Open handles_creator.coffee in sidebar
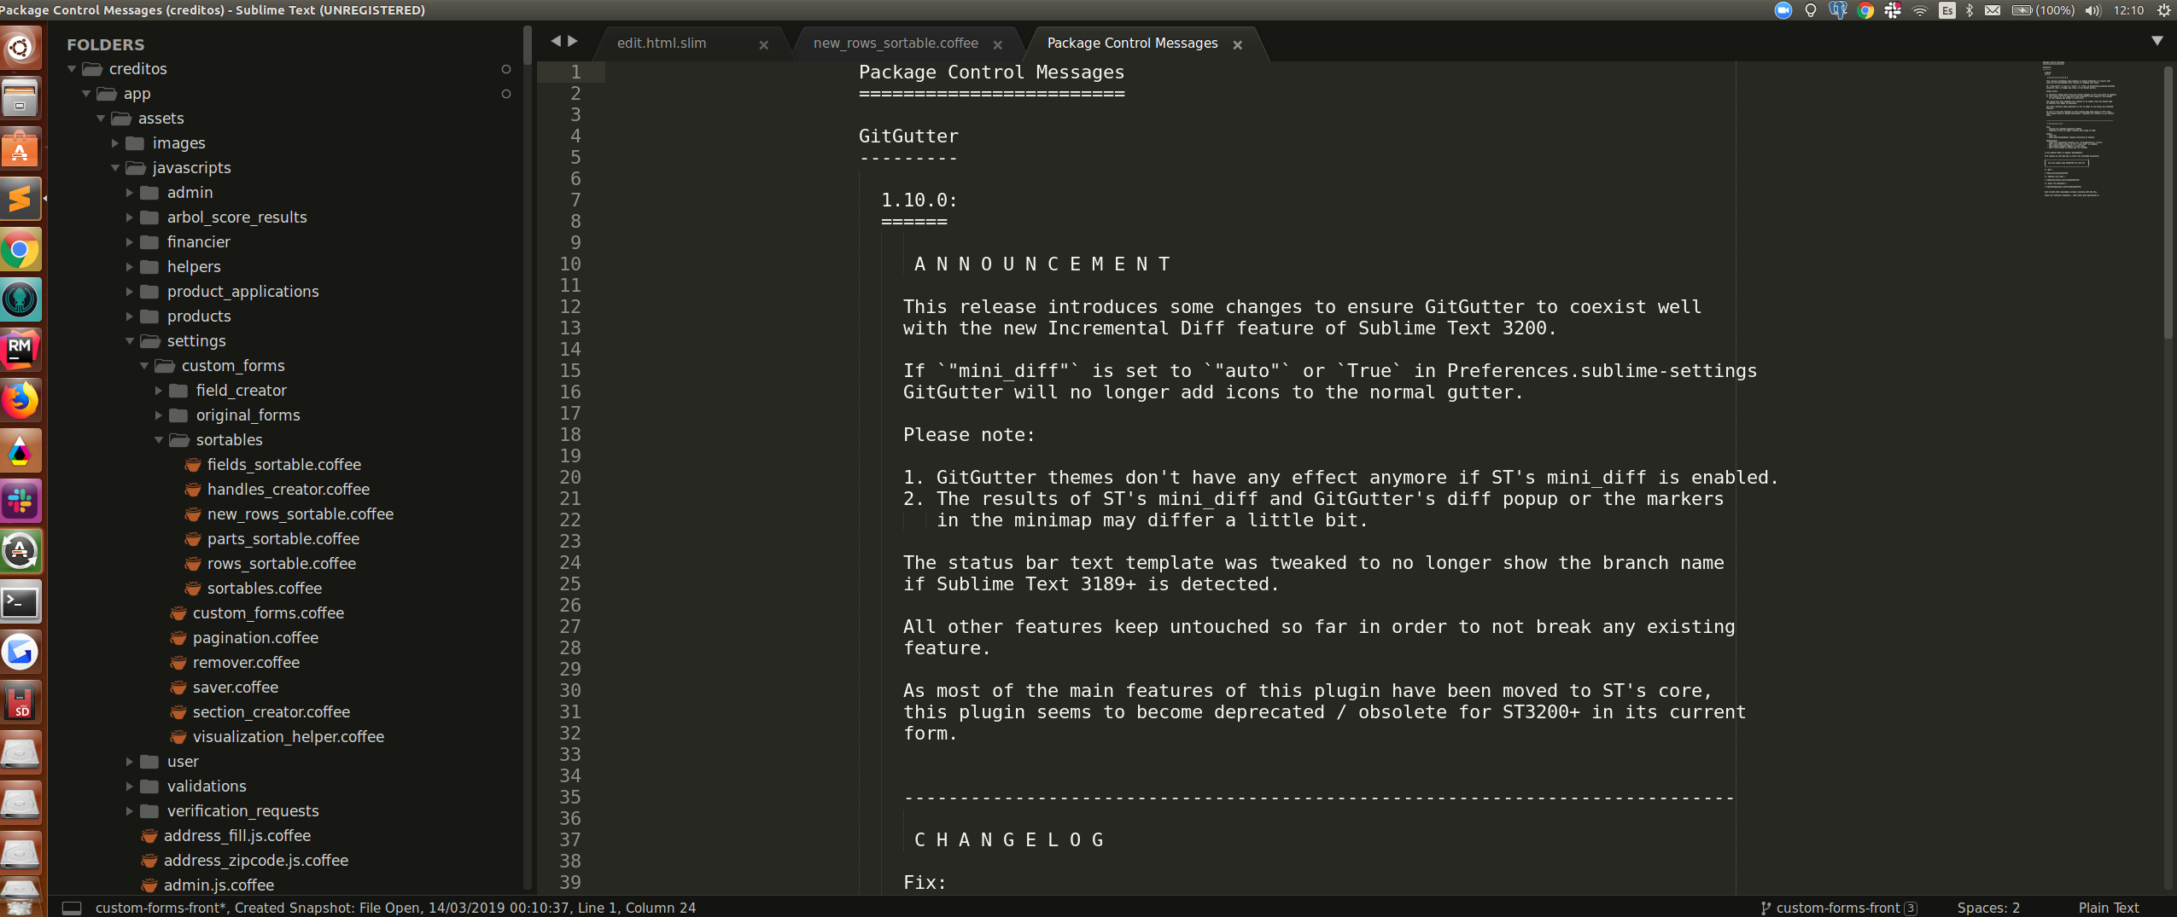This screenshot has height=917, width=2177. [x=289, y=490]
